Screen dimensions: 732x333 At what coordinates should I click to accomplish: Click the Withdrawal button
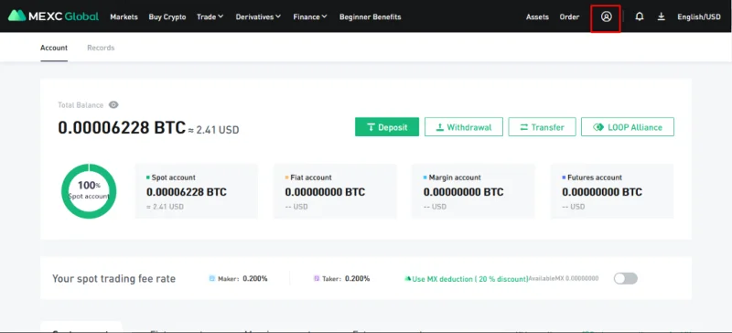(x=464, y=127)
